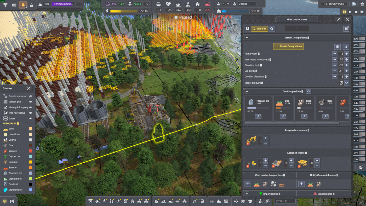This screenshot has width=366, height=206.
Task: Toggle the Iron ore resource swatch
Action: [x=31, y=151]
